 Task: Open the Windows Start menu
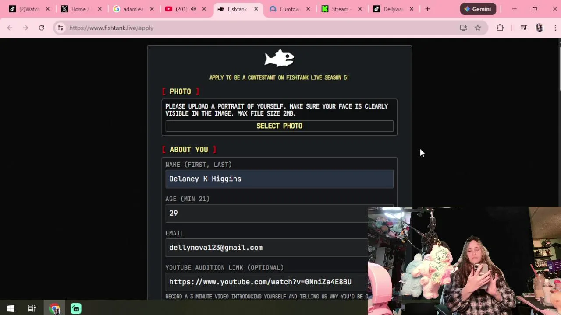point(11,308)
